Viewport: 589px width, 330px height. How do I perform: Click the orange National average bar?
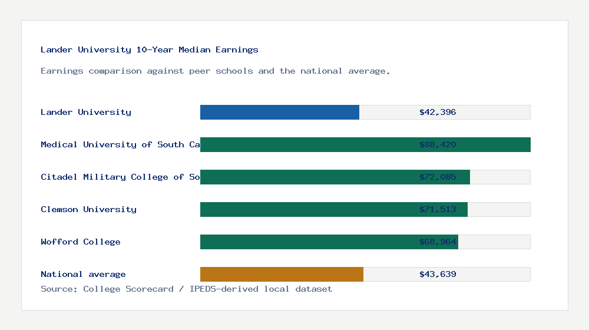tap(282, 274)
